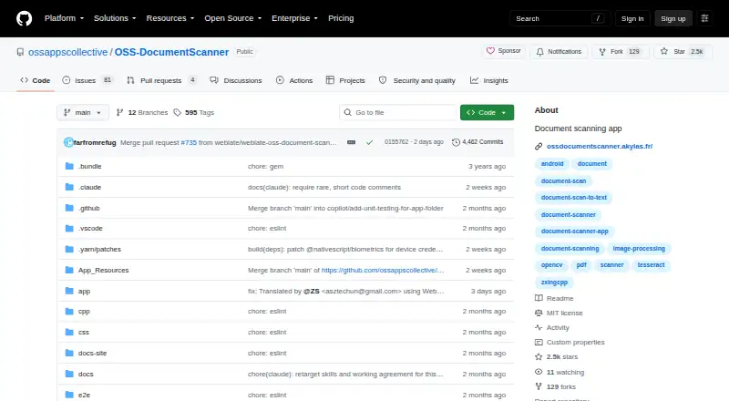Click the tesseract topic tag
Screen dimensions: 729x401
click(x=651, y=264)
